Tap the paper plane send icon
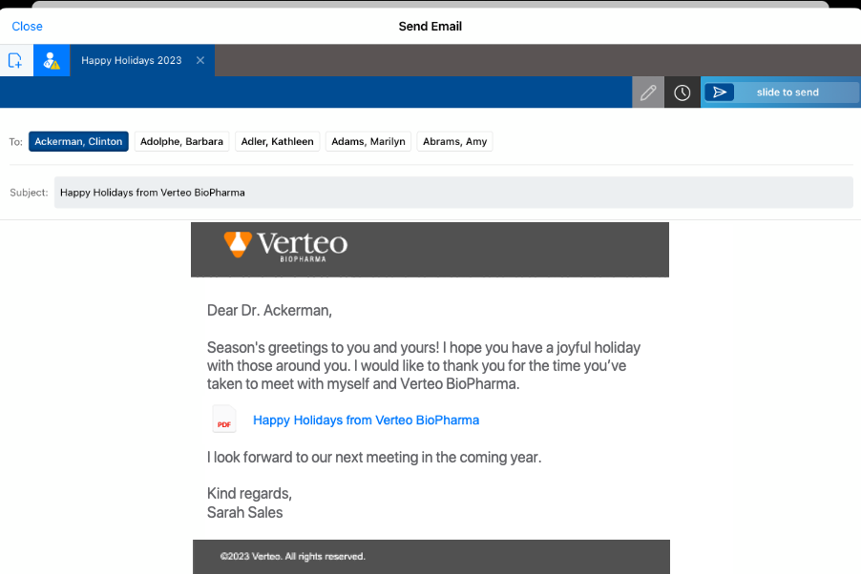This screenshot has width=861, height=574. click(720, 92)
